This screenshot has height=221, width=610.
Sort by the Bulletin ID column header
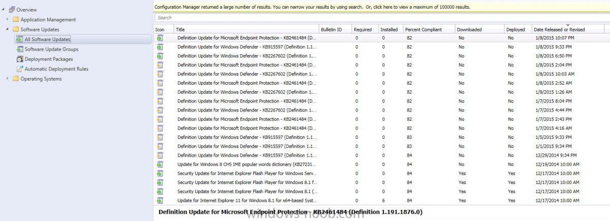pyautogui.click(x=335, y=29)
